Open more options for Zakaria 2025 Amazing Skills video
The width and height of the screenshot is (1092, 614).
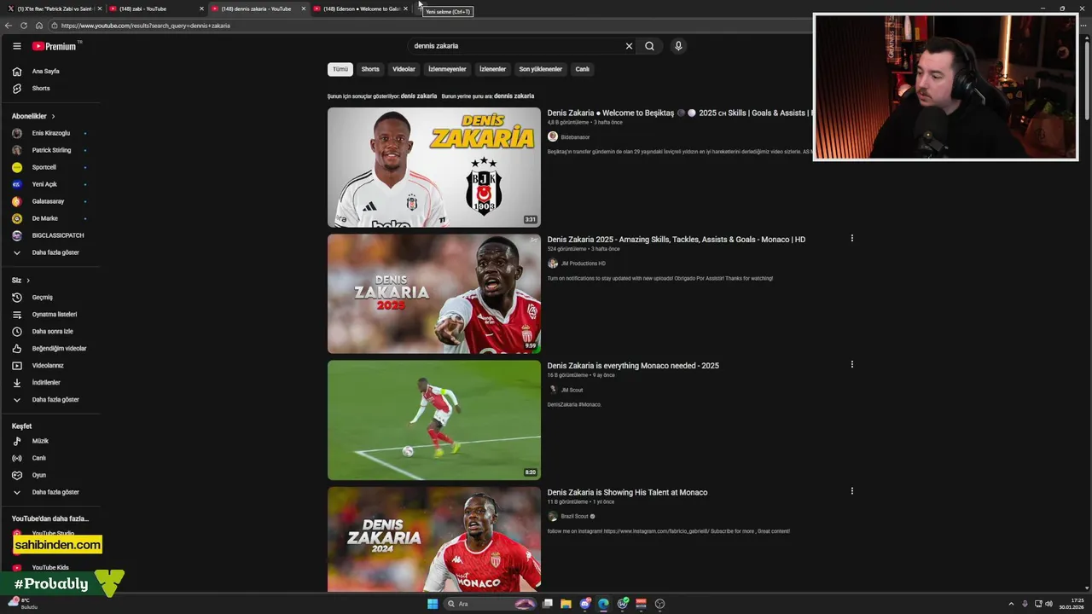pos(851,239)
